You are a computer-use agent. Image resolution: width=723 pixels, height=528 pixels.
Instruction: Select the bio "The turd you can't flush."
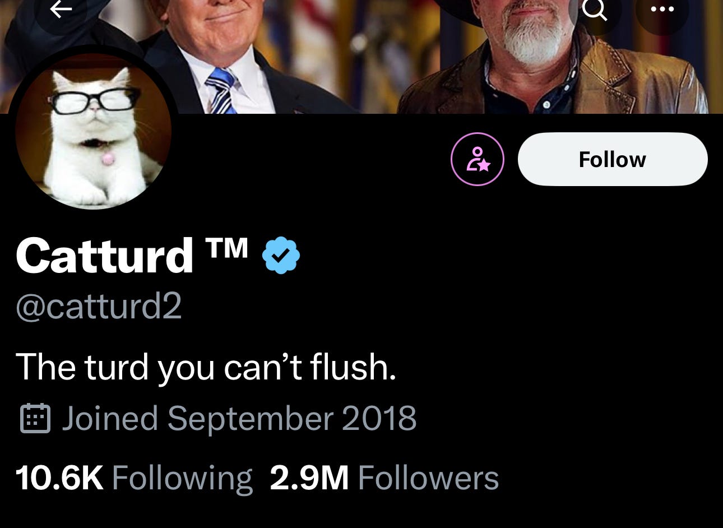coord(206,367)
